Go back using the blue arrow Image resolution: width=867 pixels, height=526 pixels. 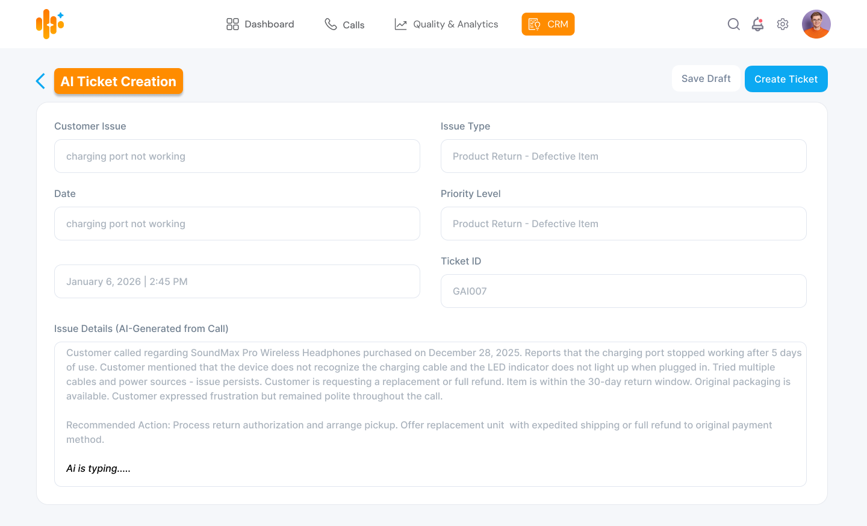click(x=40, y=81)
